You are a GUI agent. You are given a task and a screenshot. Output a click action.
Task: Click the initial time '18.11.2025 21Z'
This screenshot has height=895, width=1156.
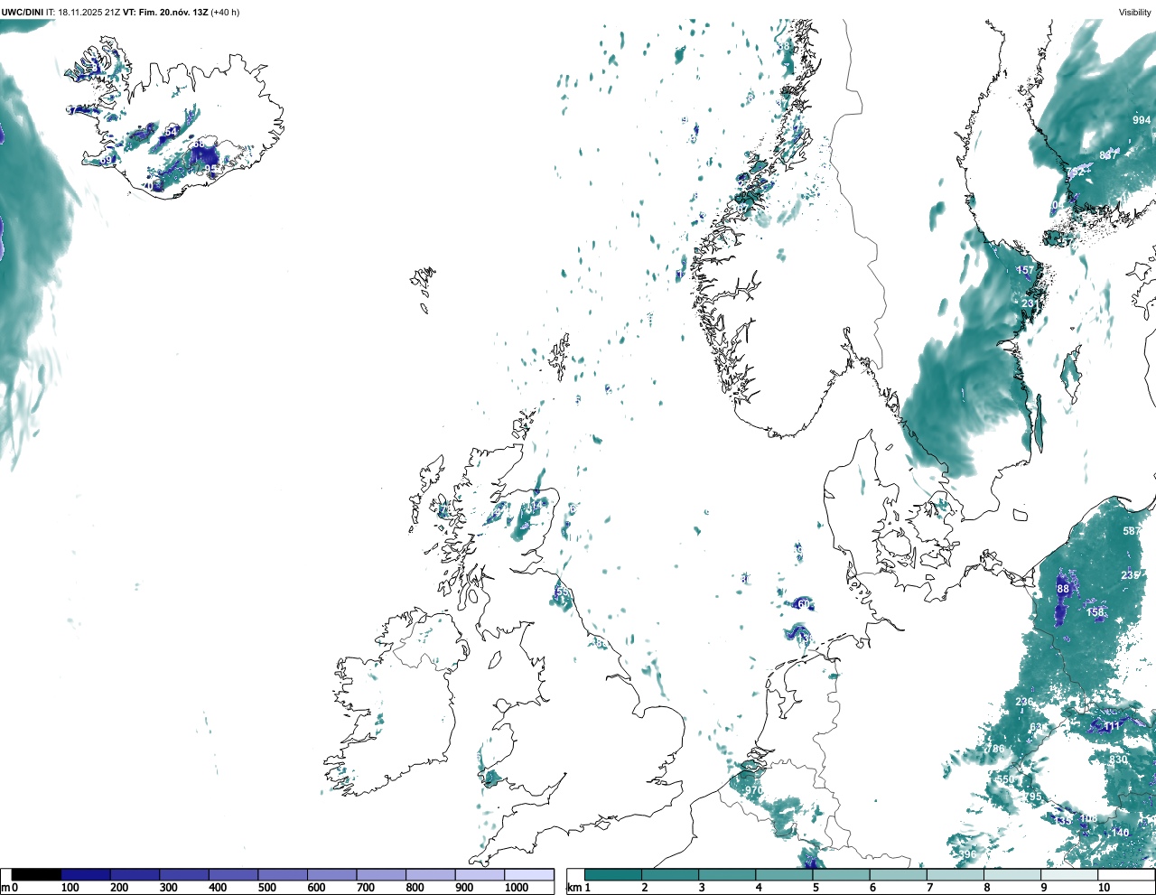coord(89,13)
